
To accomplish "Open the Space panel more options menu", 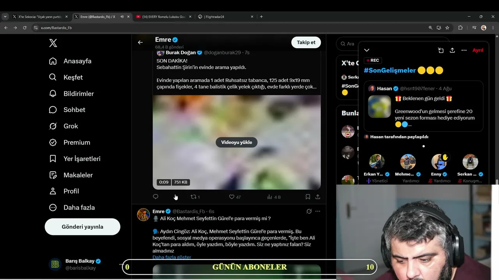I will click(464, 50).
